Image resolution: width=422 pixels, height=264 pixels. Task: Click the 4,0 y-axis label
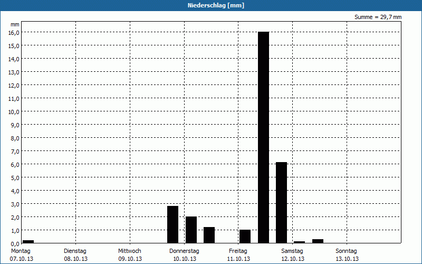[15, 191]
